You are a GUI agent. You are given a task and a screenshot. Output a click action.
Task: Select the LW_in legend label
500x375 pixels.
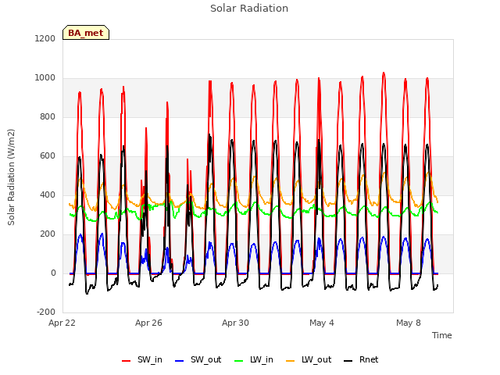(x=262, y=359)
